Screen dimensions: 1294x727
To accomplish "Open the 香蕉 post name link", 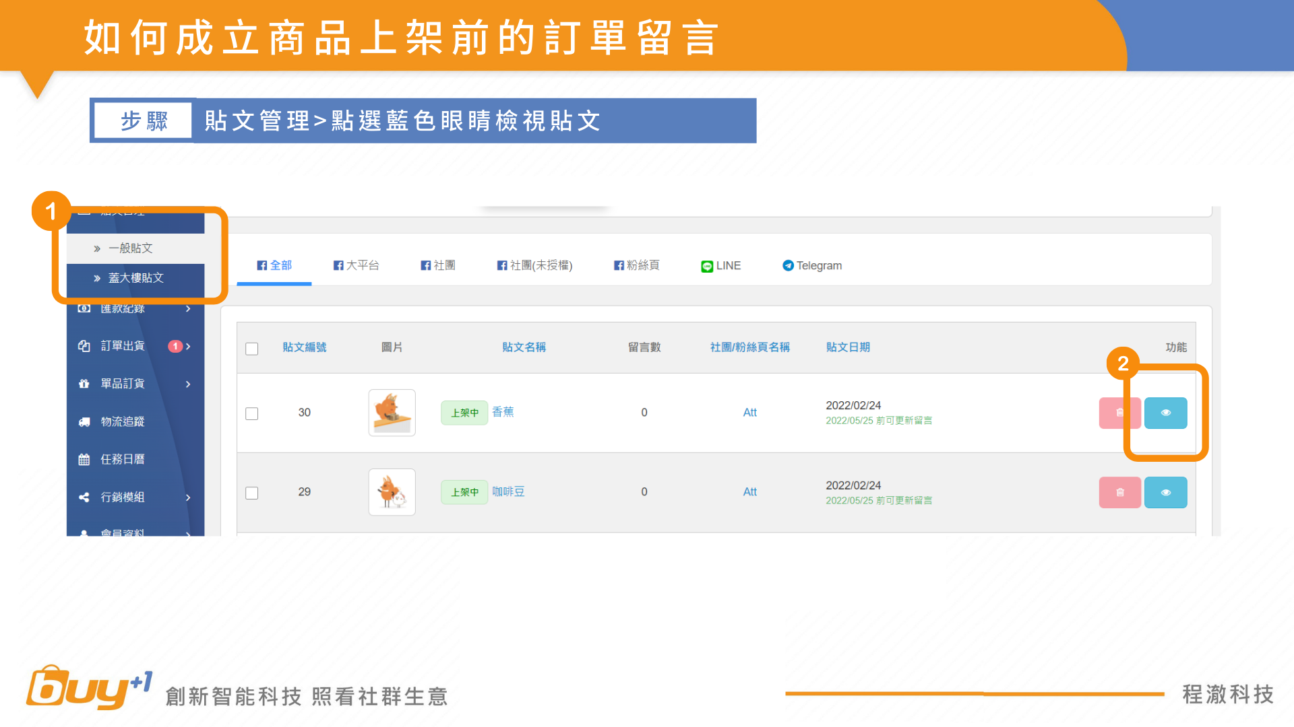I will tap(503, 412).
